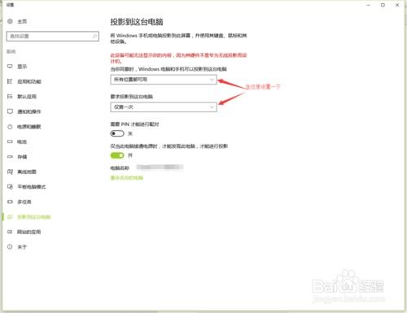Click the About info icon
This screenshot has width=407, height=313.
(x=10, y=246)
